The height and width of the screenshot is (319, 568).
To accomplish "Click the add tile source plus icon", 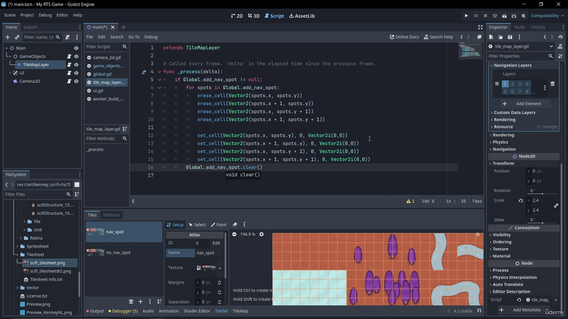I will [140, 302].
